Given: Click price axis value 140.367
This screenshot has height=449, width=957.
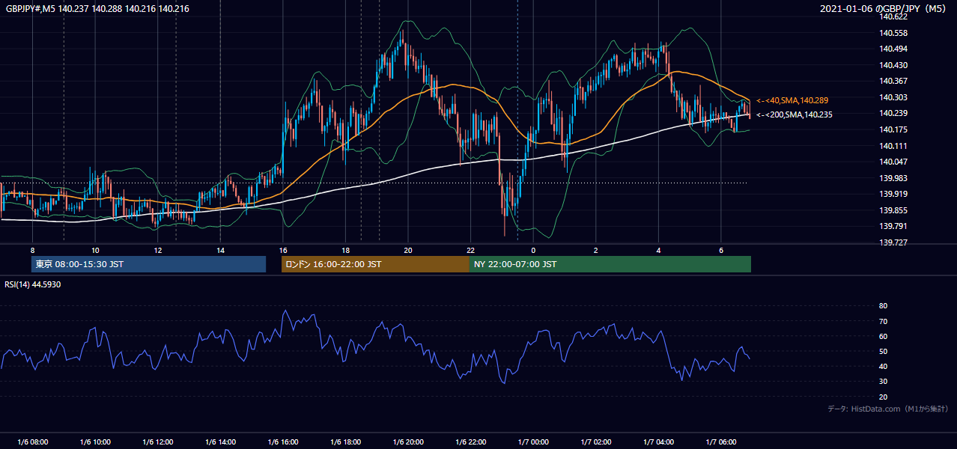Looking at the screenshot, I should point(893,81).
